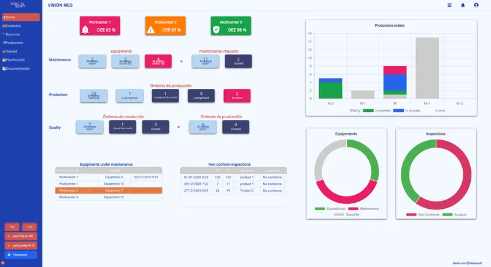Toggle Maintenance legend in Equipements chart
This screenshot has width=491, height=267.
point(363,209)
